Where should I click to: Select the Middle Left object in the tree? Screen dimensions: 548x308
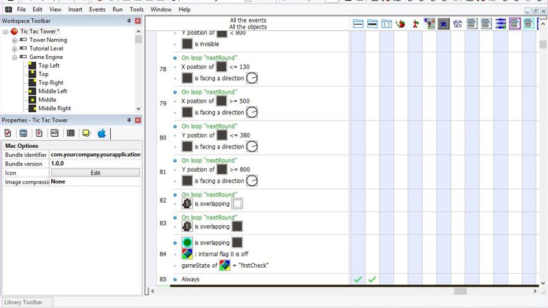coord(53,91)
